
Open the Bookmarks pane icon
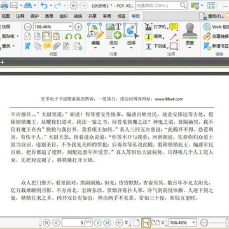point(27,46)
